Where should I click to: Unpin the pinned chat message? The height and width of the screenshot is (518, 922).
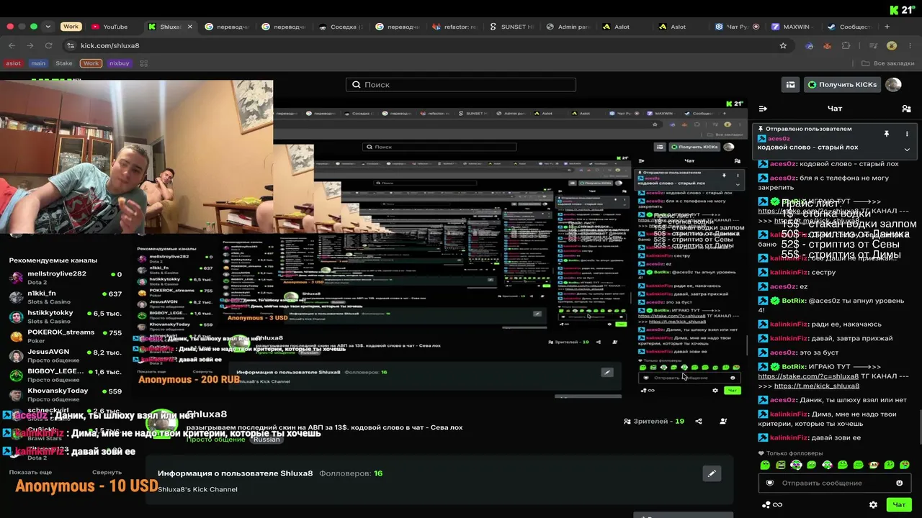coord(887,134)
